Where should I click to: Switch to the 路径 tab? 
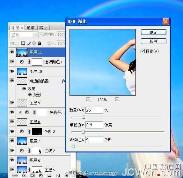pos(43,28)
